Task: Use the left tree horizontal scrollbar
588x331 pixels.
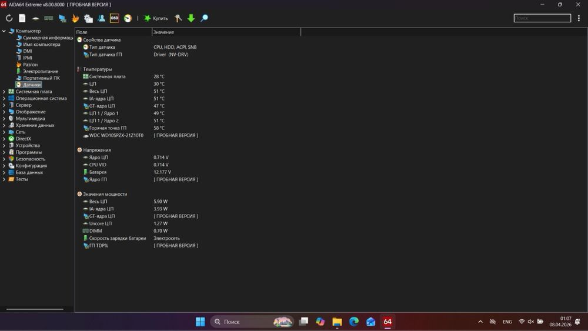Action: (x=35, y=309)
